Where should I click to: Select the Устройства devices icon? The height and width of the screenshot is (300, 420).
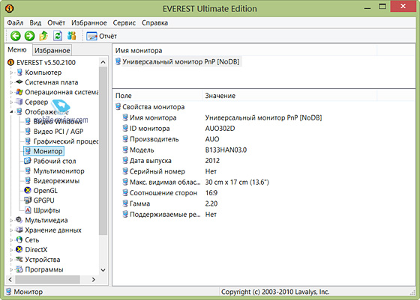click(19, 259)
